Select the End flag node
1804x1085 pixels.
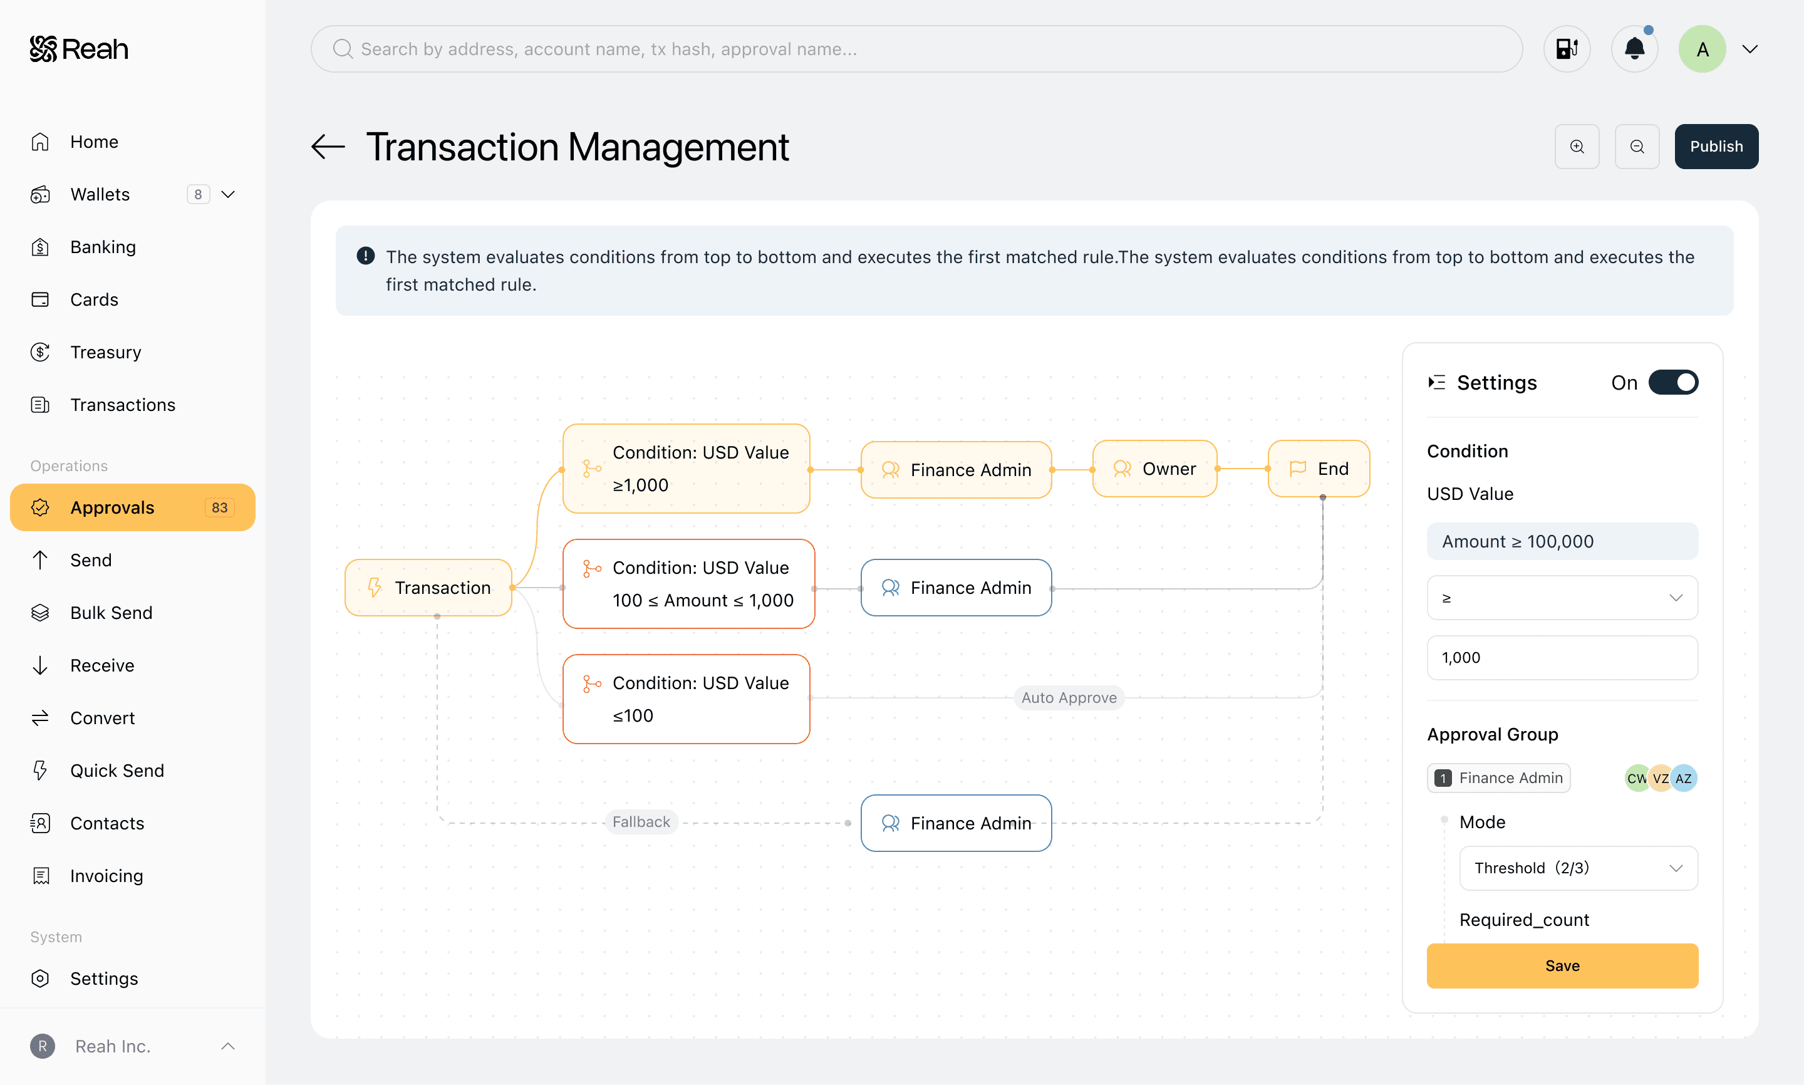(1319, 469)
